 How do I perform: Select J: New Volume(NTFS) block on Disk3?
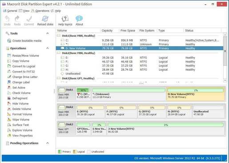(x=165, y=128)
